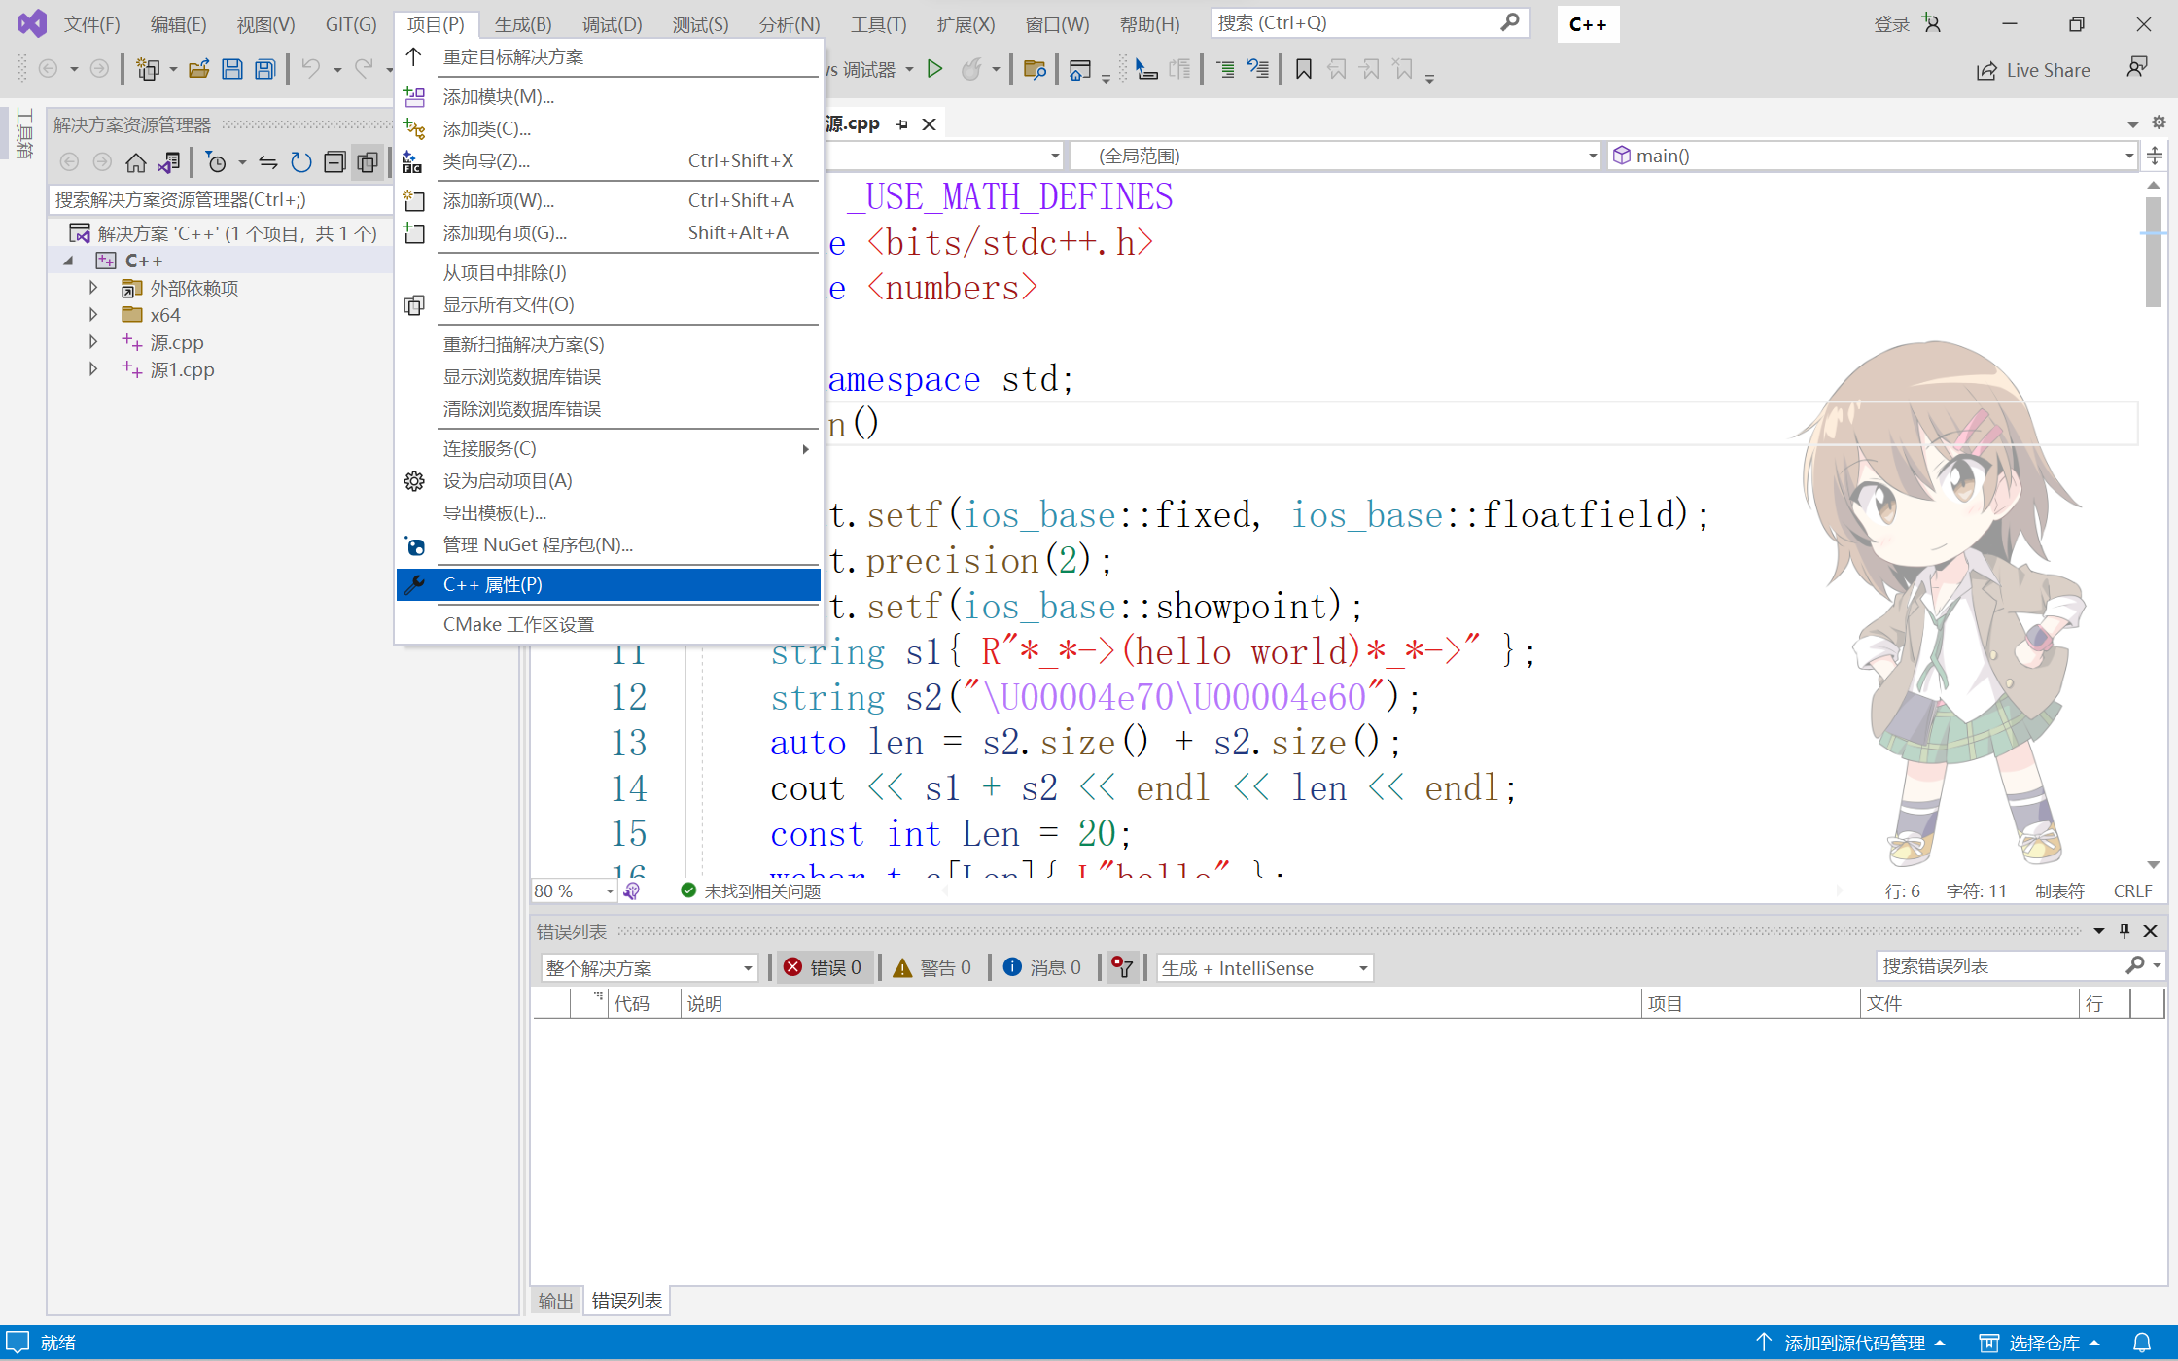Expand the 外部依赖项 tree node
Viewport: 2178px width, 1361px height.
(x=92, y=288)
